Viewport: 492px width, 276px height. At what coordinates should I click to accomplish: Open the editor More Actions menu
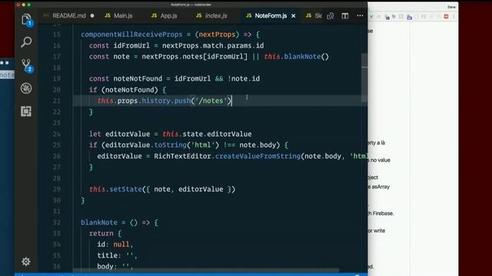coord(360,15)
